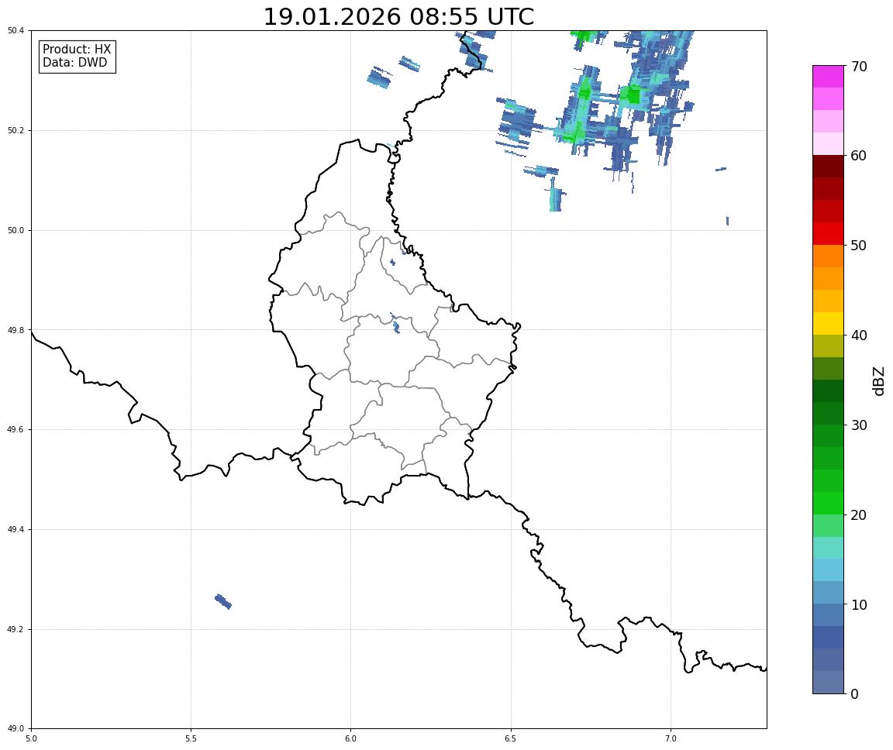Pick the pale pink segment just above 60
Screen dimensions: 893x750
[x=828, y=144]
